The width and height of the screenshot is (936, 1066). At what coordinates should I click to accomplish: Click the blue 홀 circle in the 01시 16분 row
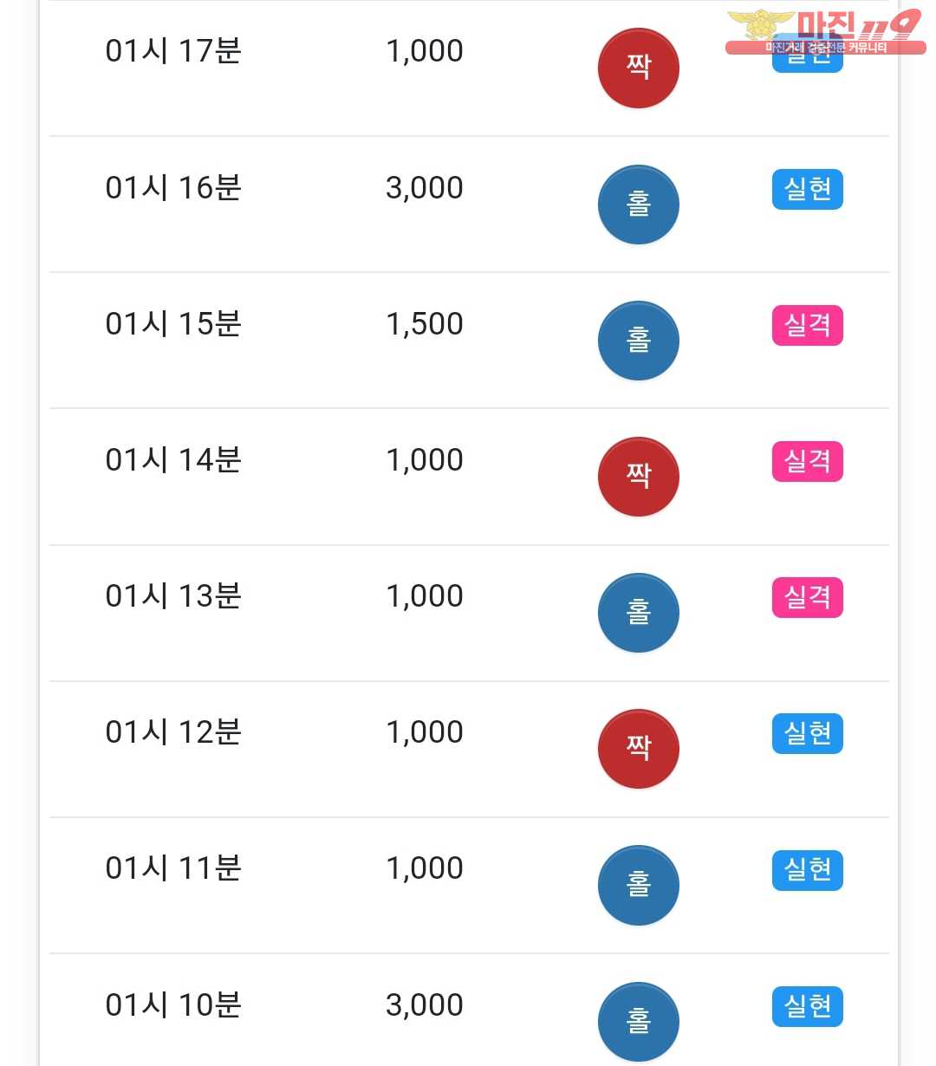638,205
